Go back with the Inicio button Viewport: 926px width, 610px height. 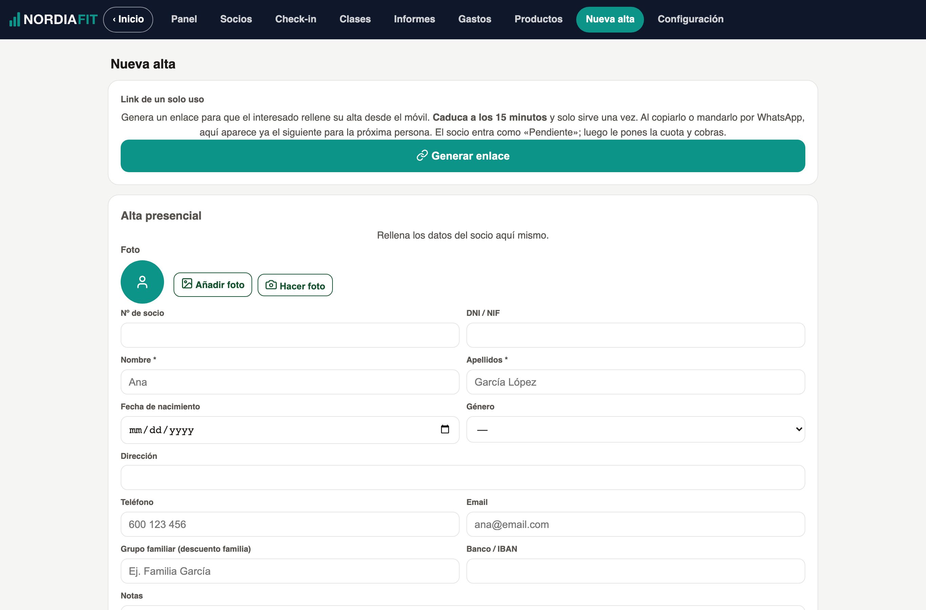128,19
